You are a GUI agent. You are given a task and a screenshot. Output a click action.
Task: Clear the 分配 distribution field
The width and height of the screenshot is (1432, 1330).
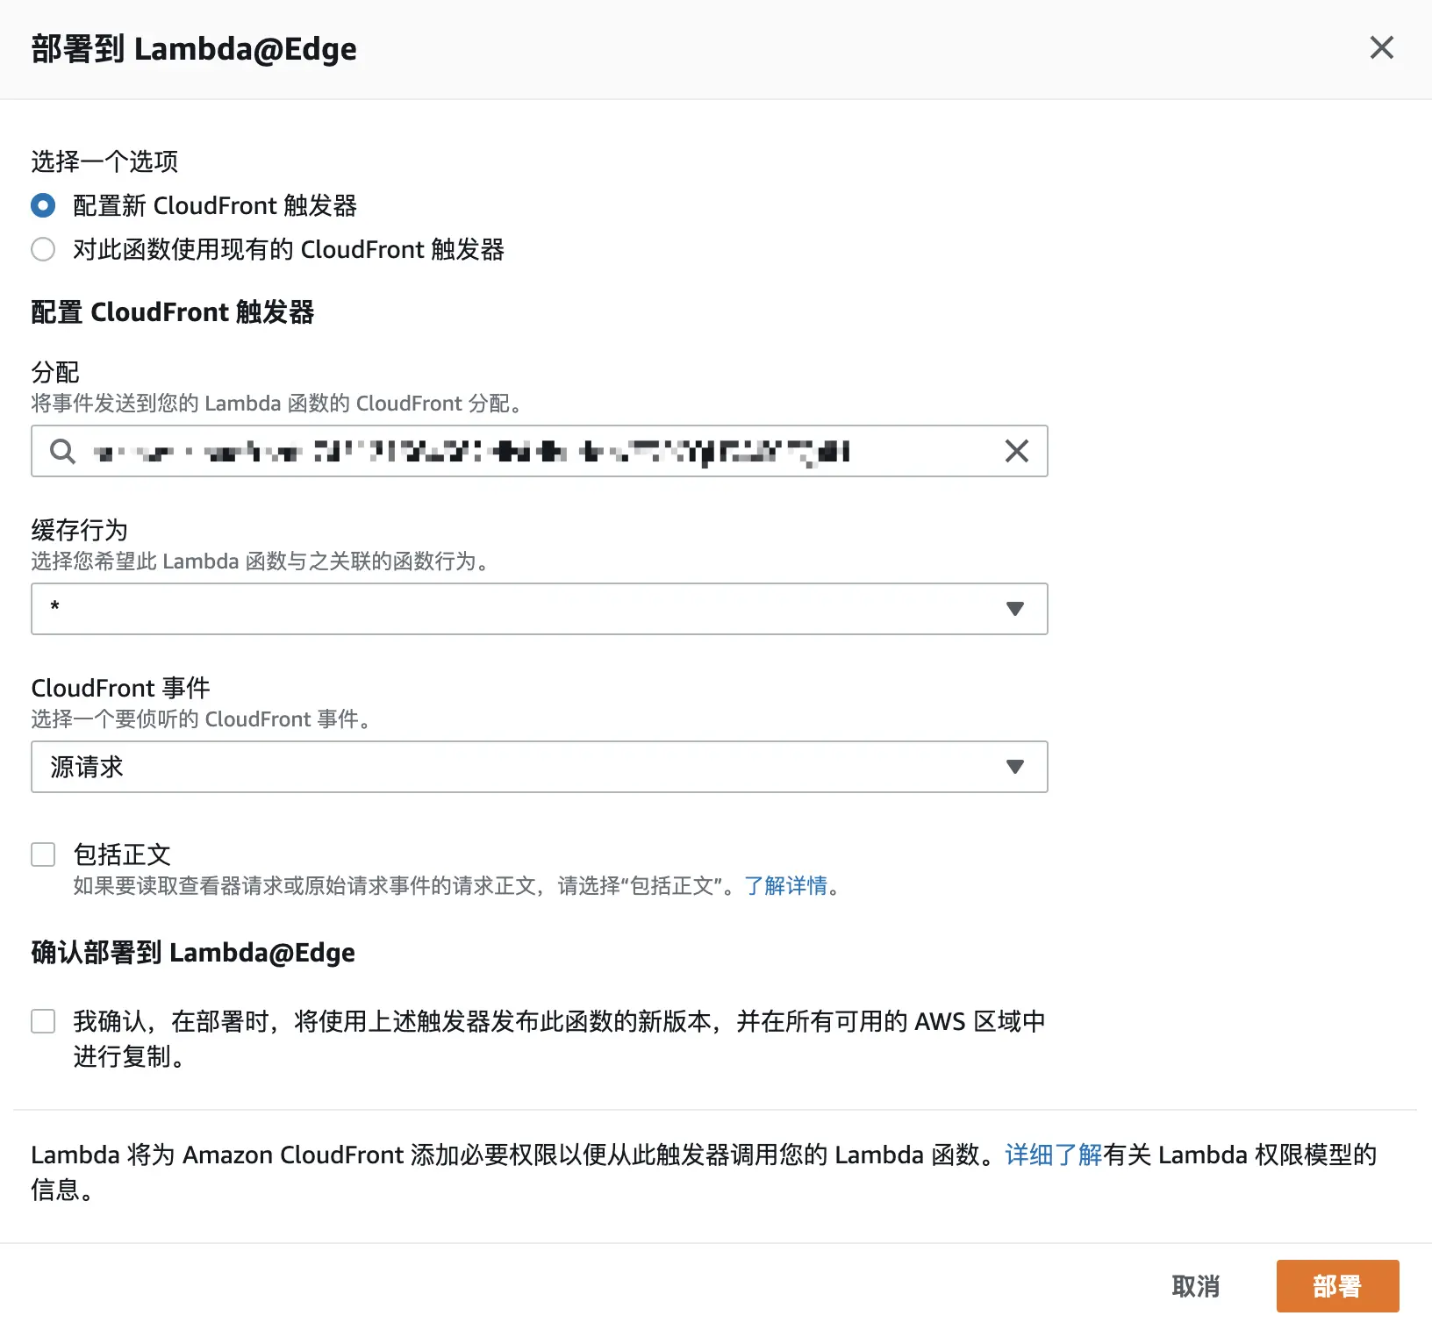pyautogui.click(x=1016, y=451)
